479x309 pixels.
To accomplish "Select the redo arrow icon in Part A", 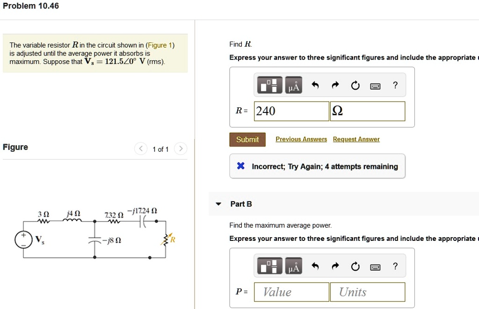I will pos(334,84).
